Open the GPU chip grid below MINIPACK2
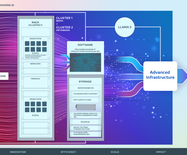Screen dimensions: 187x155 click(x=36, y=107)
